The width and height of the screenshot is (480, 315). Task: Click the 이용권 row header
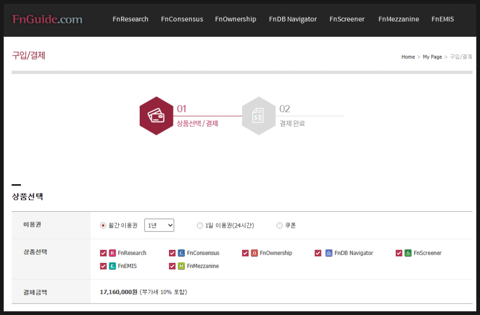(x=32, y=225)
